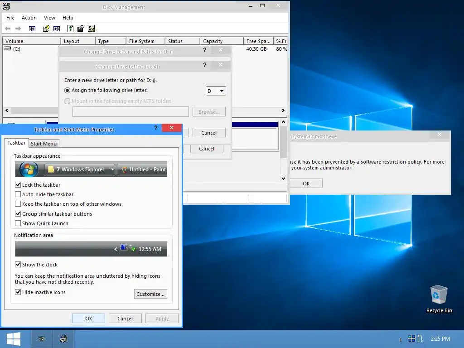Dismiss the mstsc.exe error with OK
464x348 pixels.
pos(306,184)
